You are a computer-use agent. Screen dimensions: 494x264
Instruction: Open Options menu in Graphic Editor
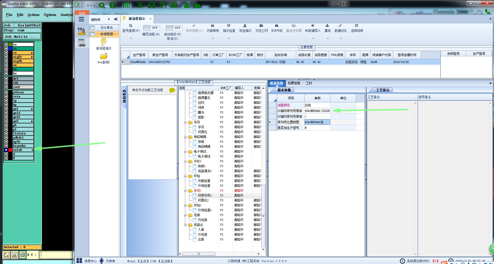pos(50,15)
